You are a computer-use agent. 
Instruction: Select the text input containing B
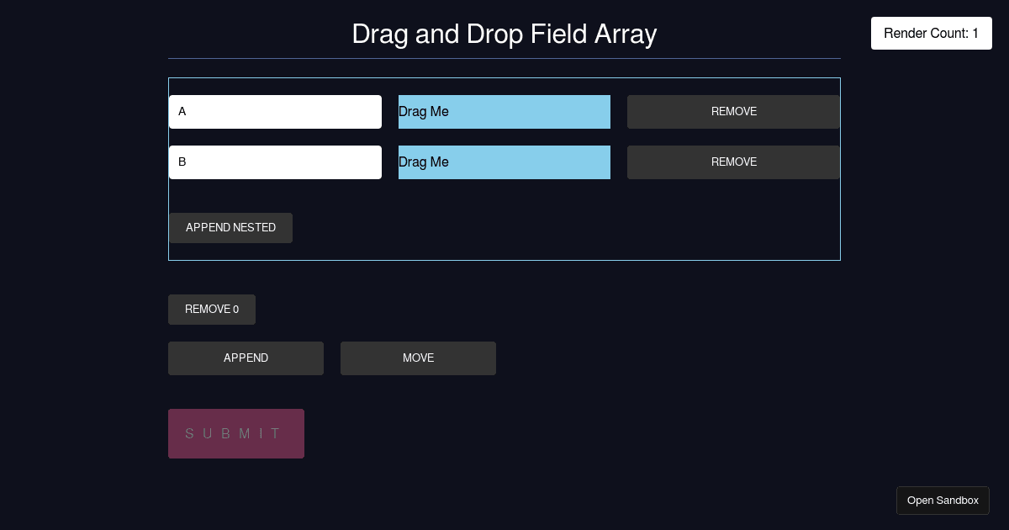(275, 162)
